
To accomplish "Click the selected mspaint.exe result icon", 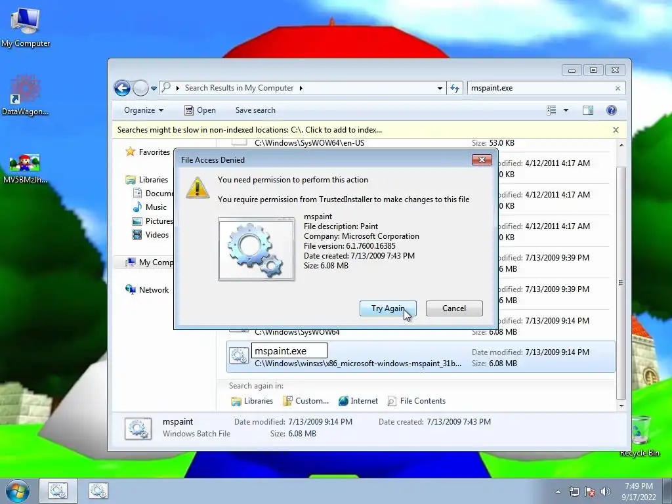I will click(x=238, y=356).
